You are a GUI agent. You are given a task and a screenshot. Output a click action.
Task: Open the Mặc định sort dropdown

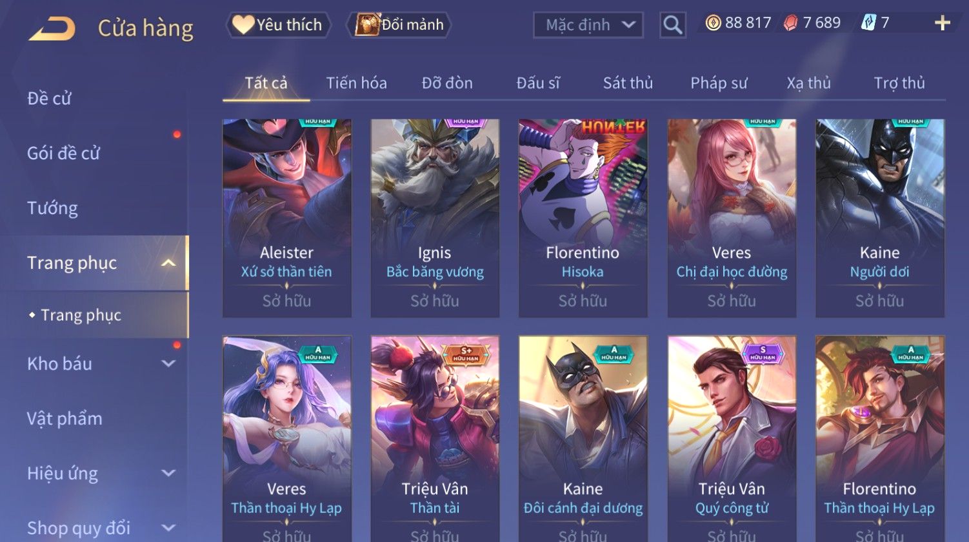coord(588,25)
